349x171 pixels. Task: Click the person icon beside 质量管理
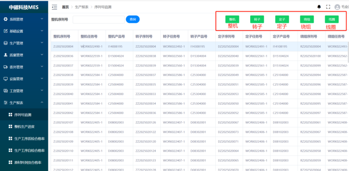tap(6, 55)
